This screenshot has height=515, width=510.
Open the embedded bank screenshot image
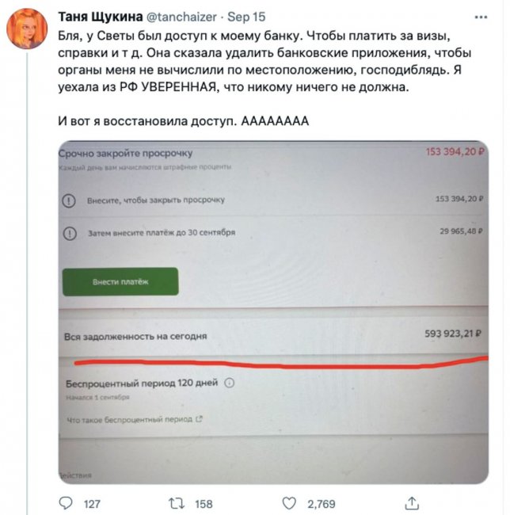(x=273, y=312)
